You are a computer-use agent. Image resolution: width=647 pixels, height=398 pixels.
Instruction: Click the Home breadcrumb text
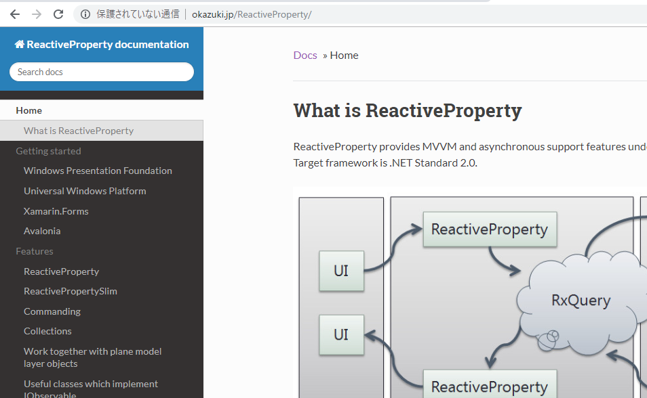click(x=344, y=56)
